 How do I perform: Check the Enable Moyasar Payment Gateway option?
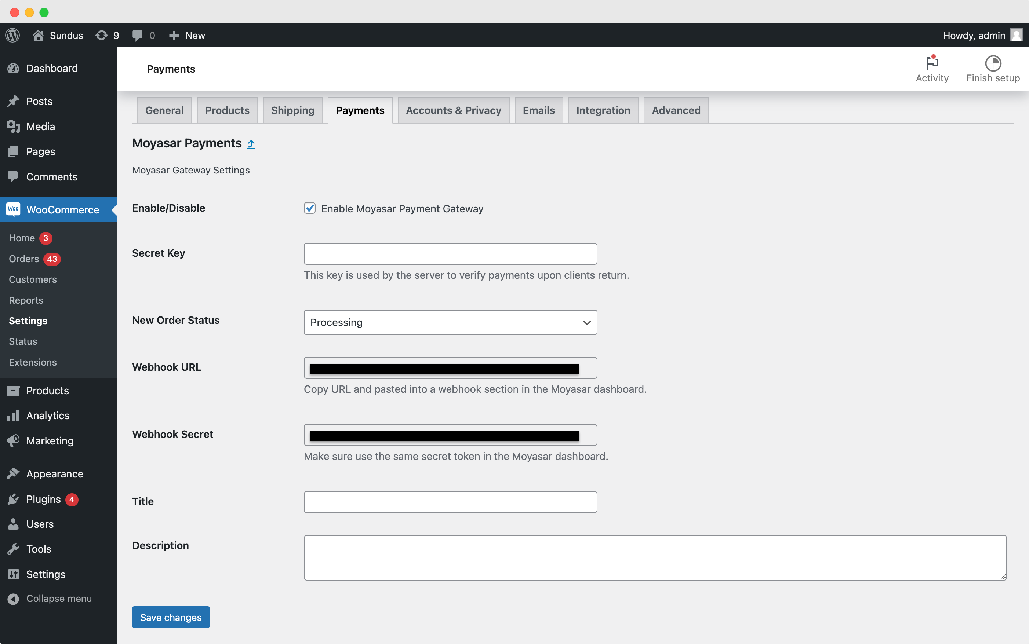pos(310,208)
